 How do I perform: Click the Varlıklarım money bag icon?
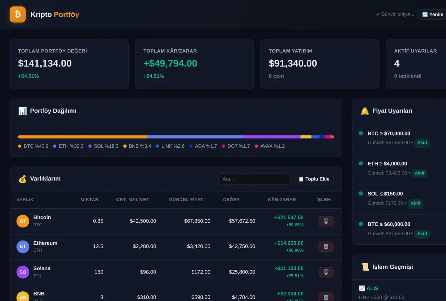click(22, 179)
